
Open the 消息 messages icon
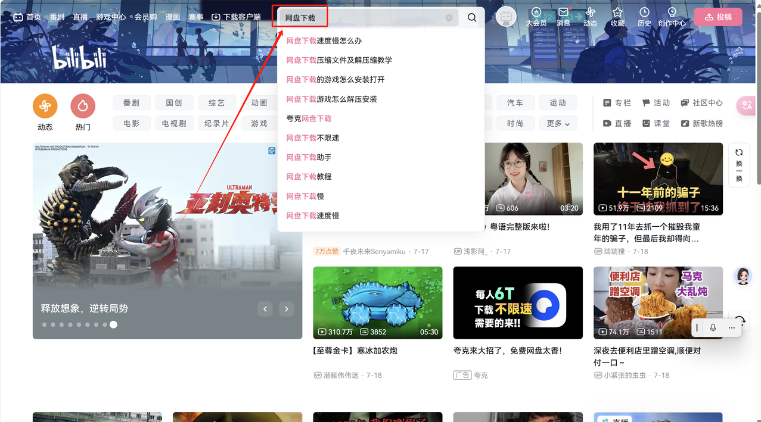pyautogui.click(x=563, y=17)
